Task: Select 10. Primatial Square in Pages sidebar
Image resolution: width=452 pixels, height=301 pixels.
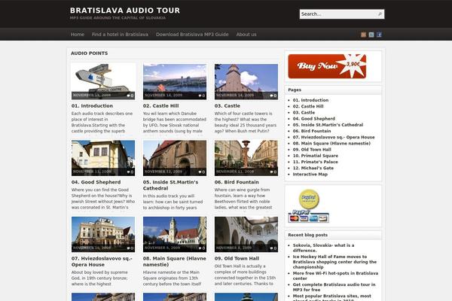Action: pos(316,156)
